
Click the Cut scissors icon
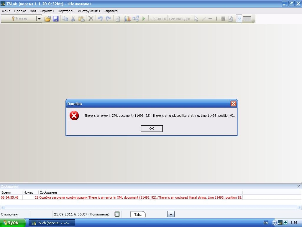[x=73, y=19]
